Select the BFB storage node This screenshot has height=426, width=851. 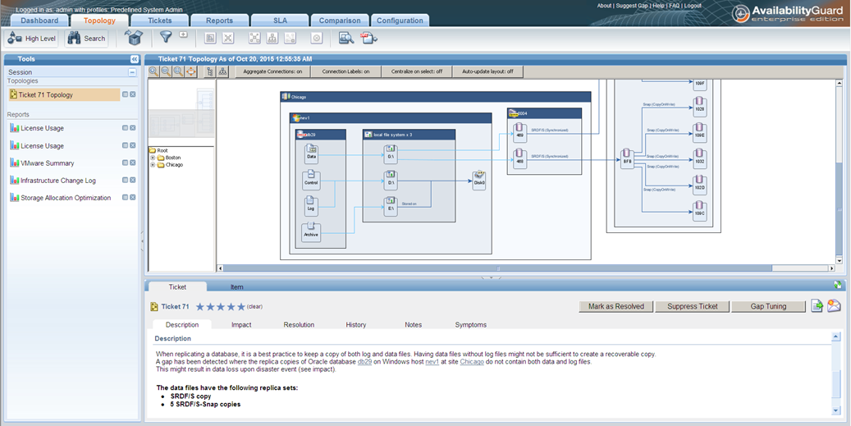[627, 158]
